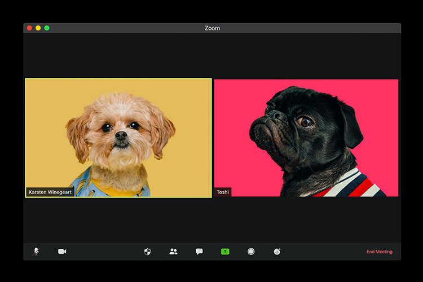Click the Record icon

point(251,252)
